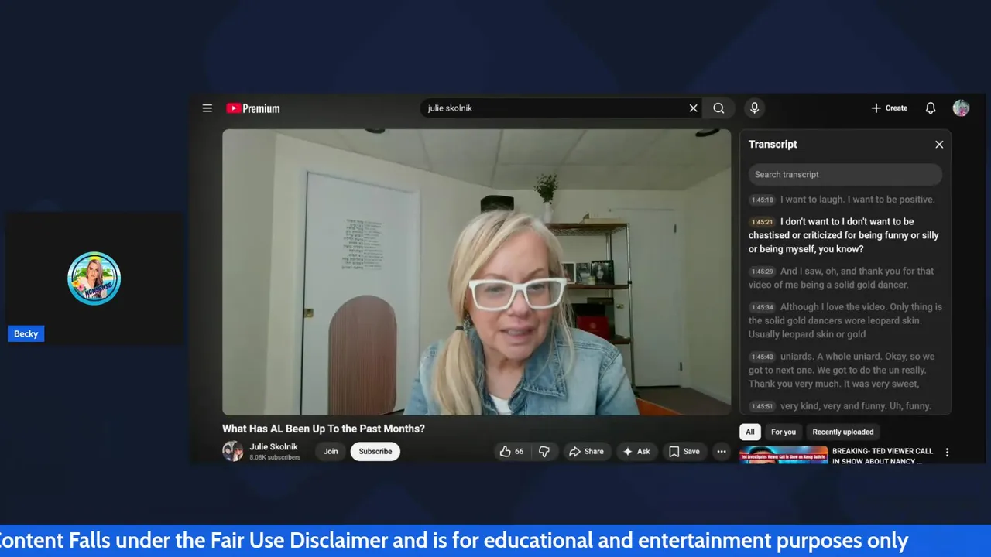This screenshot has width=991, height=557.
Task: Run search with the magnifying glass button
Action: point(718,108)
